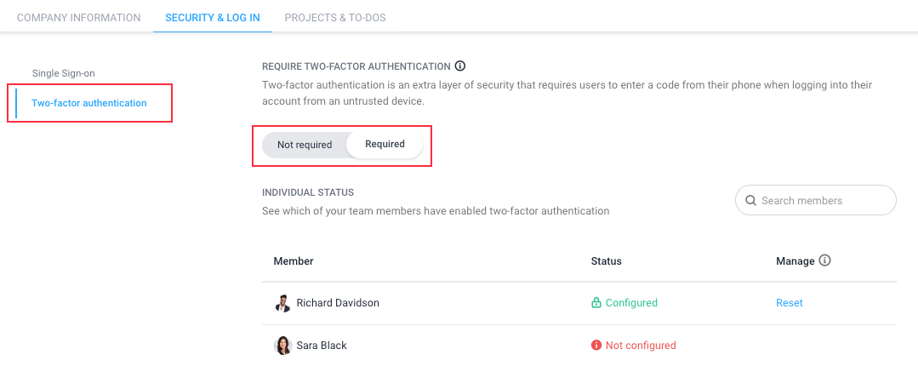Screen dimensions: 918x372
Task: Click the info icon beside Manage
Action: pyautogui.click(x=825, y=260)
